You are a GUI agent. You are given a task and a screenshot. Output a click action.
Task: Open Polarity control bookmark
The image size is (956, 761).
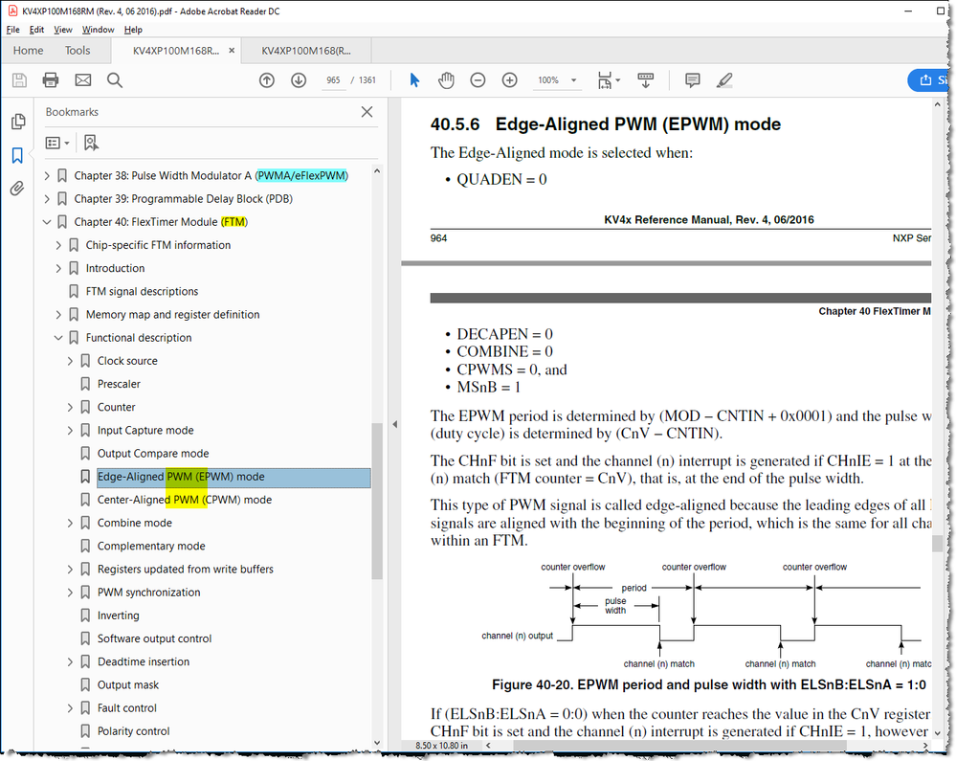[134, 731]
